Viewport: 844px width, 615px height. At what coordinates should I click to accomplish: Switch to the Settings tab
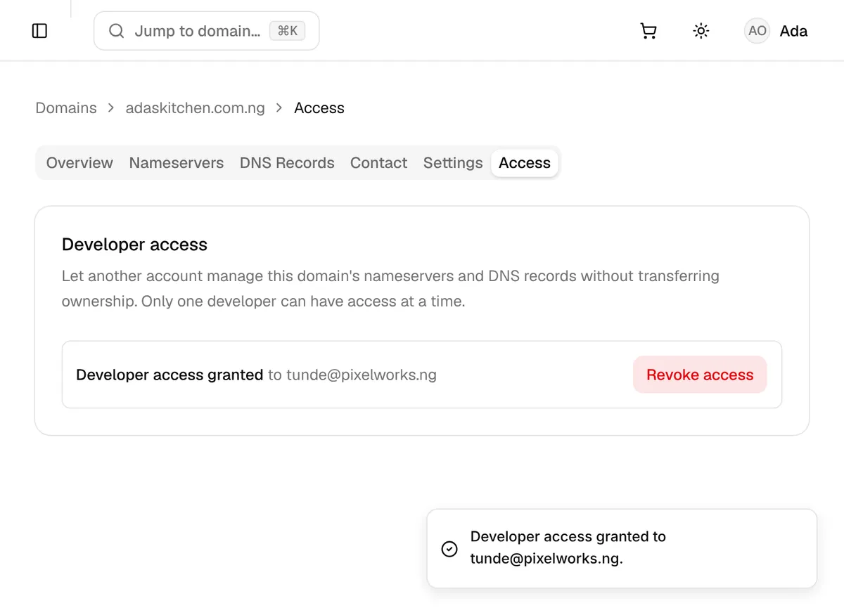[x=453, y=163]
